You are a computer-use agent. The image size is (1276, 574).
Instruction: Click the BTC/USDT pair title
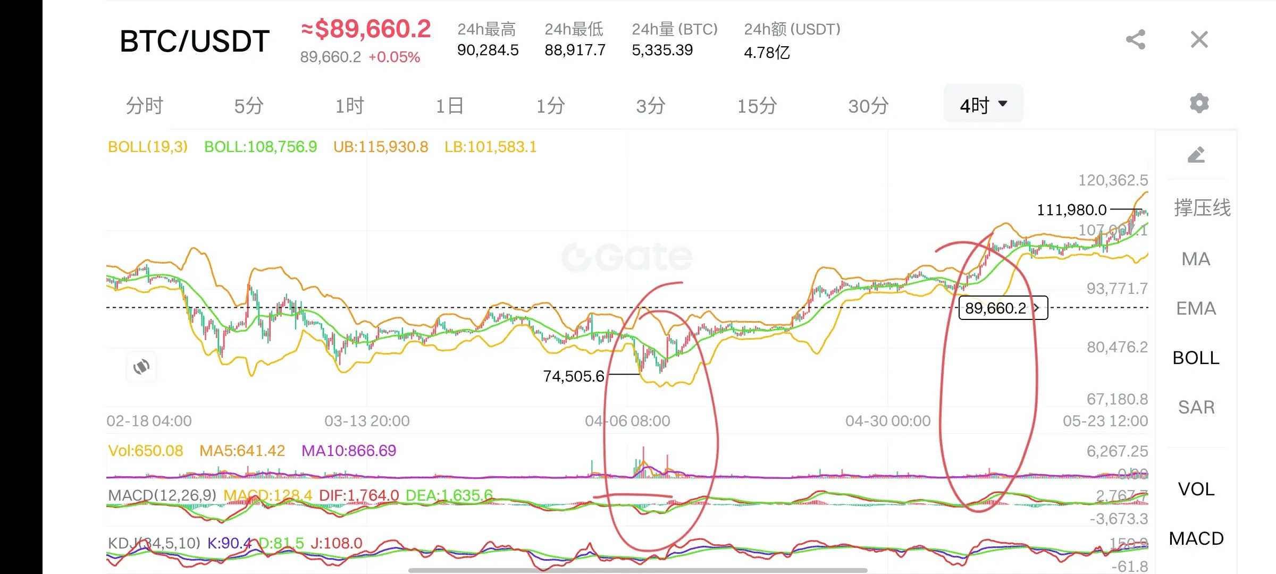click(195, 41)
